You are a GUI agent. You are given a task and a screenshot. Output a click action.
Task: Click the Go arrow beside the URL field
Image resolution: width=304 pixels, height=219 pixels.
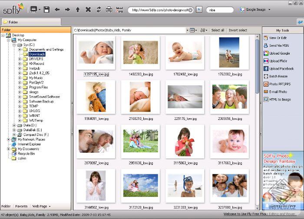199,9
